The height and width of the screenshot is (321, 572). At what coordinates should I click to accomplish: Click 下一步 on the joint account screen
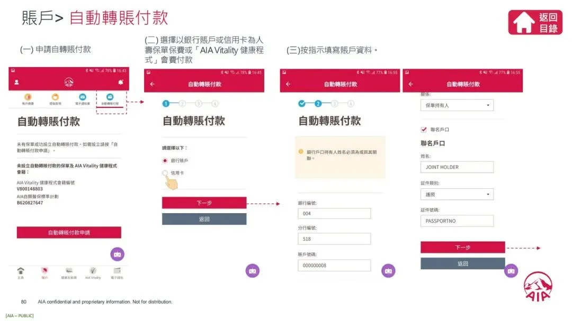pos(463,247)
